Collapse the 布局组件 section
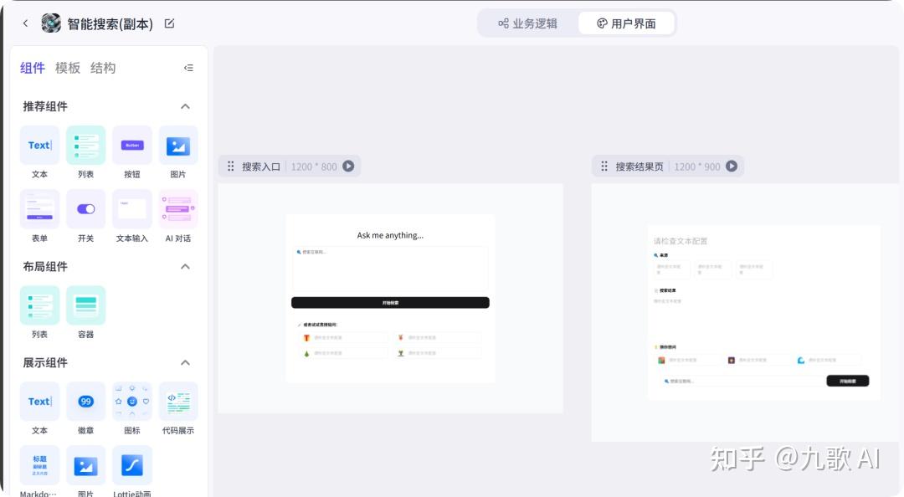The height and width of the screenshot is (497, 904). point(185,266)
